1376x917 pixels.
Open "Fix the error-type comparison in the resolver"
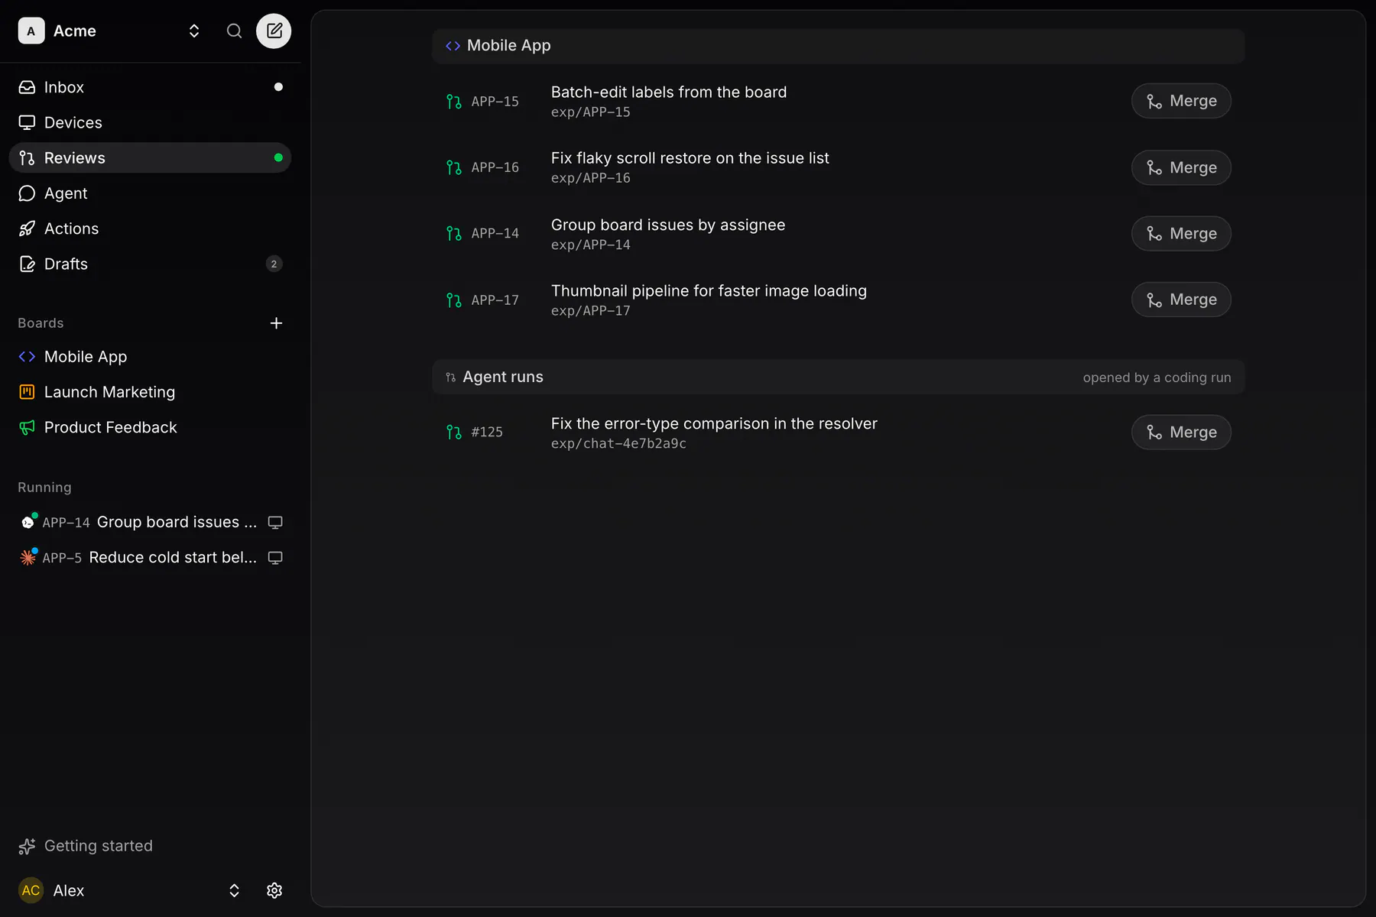tap(714, 423)
